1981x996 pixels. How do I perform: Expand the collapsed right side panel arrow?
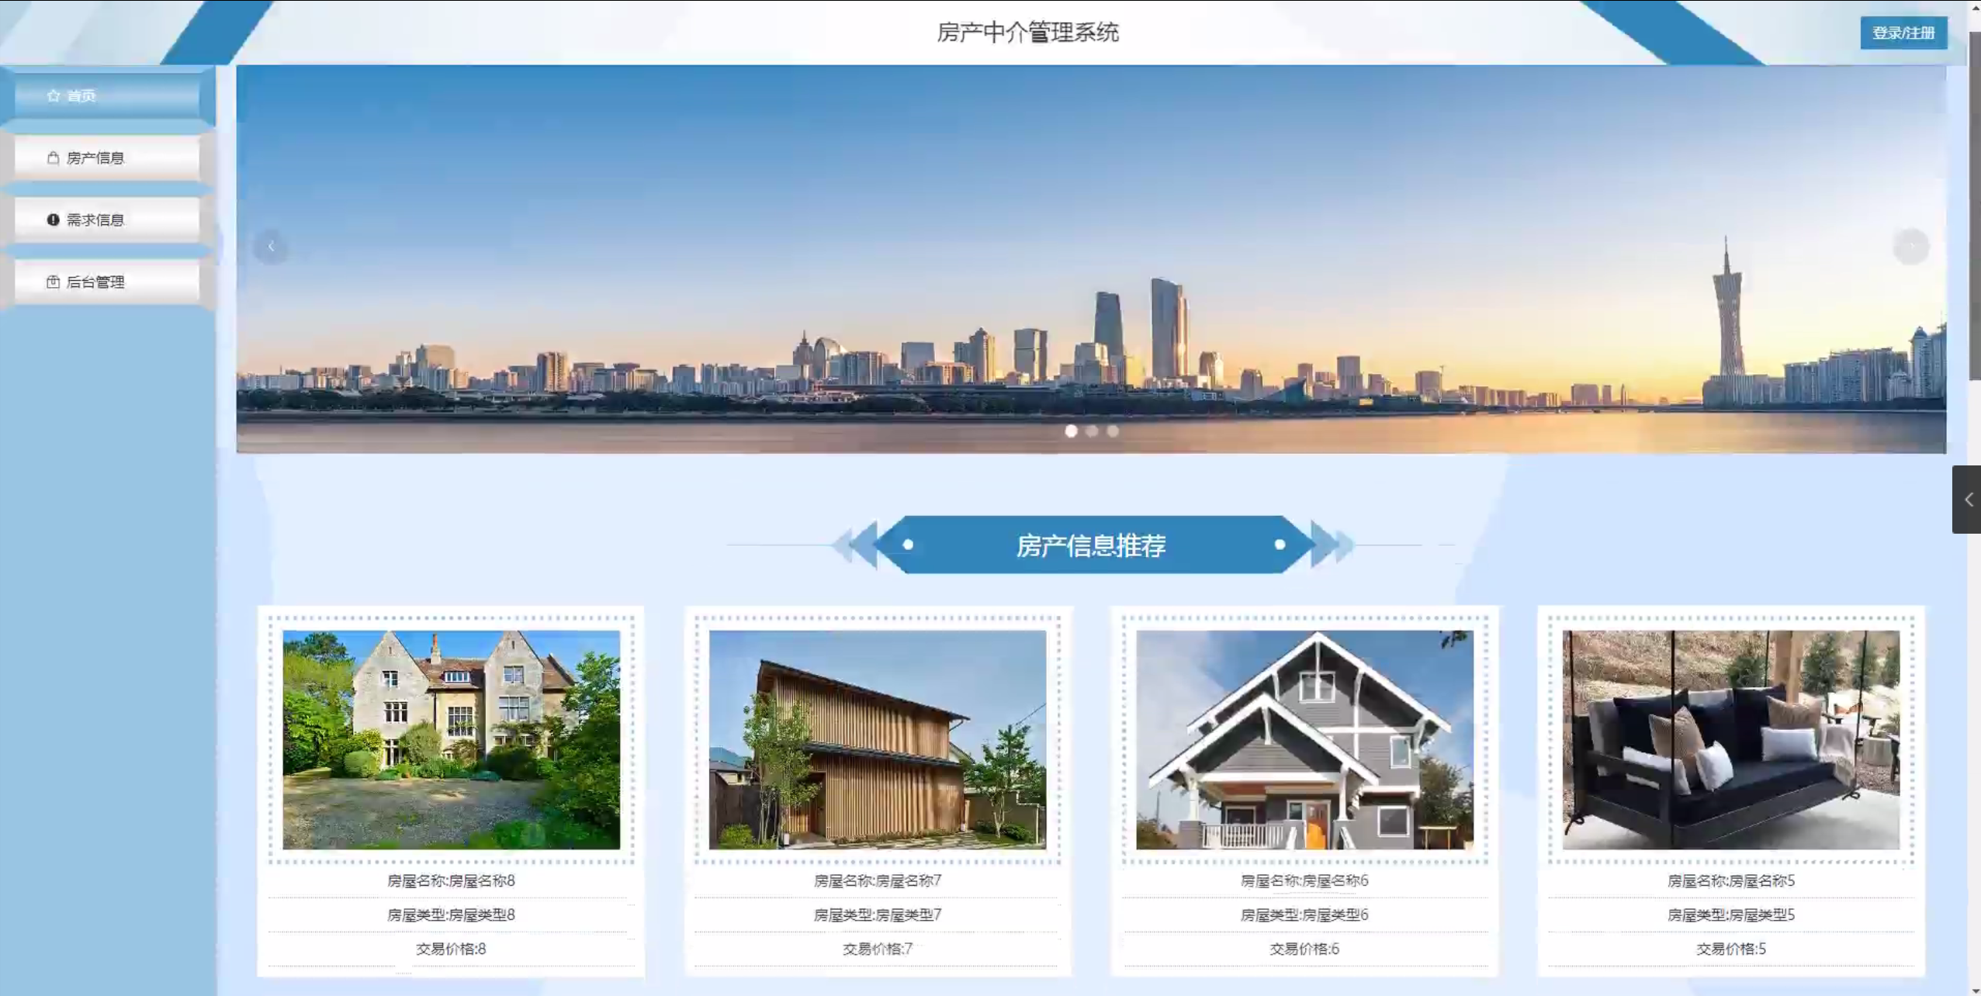tap(1967, 500)
